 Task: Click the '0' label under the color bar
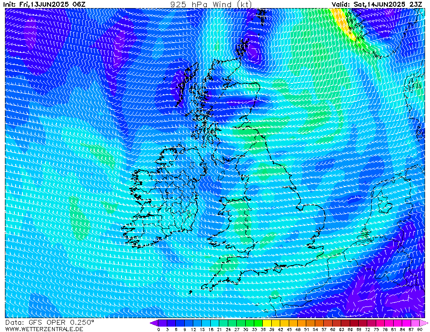tap(158, 329)
